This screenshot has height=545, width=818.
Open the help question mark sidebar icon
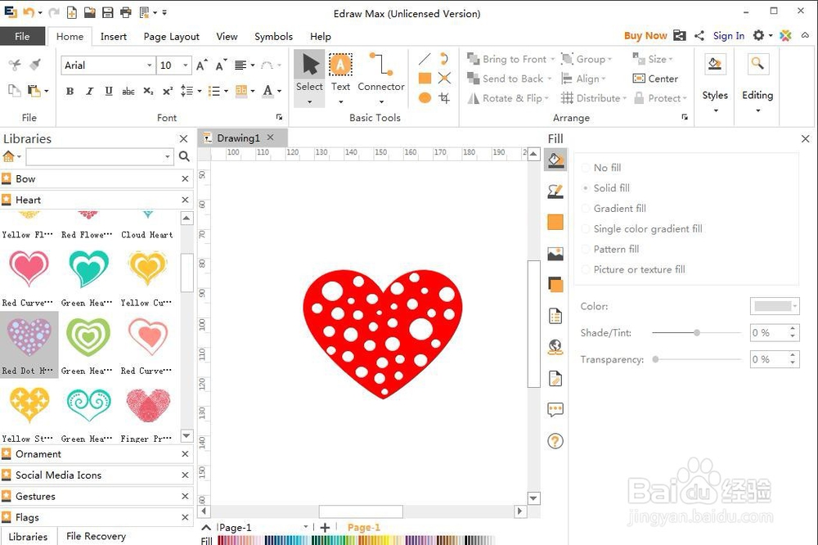coord(555,441)
